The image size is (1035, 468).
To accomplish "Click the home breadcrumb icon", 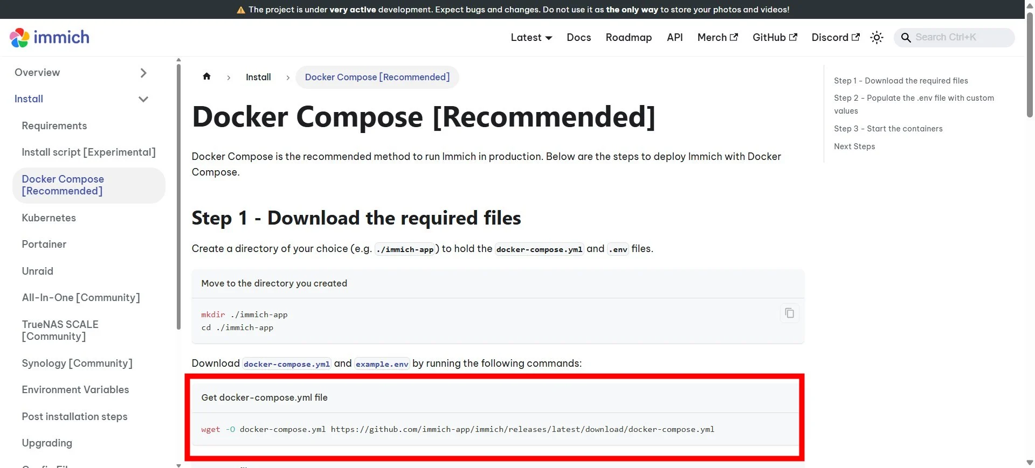I will point(206,76).
